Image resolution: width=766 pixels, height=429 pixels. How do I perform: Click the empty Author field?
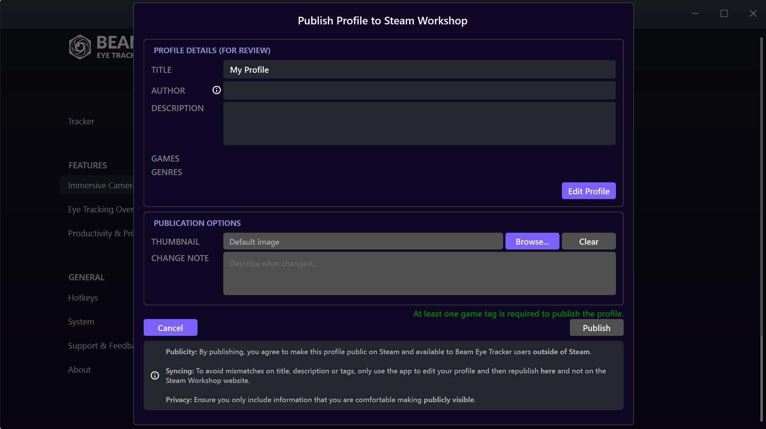419,90
